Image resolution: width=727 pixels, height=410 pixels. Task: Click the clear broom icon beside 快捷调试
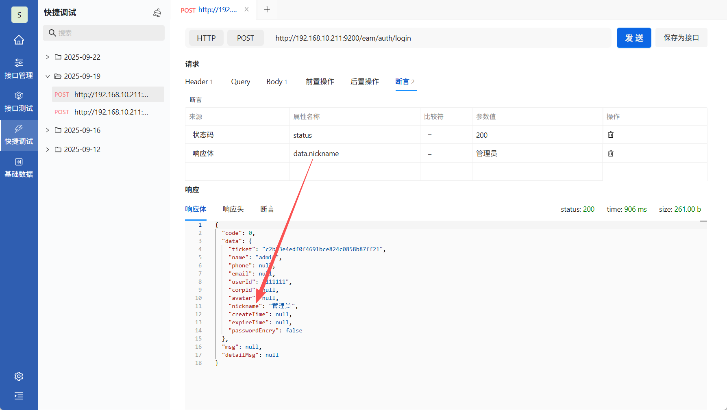tap(157, 13)
